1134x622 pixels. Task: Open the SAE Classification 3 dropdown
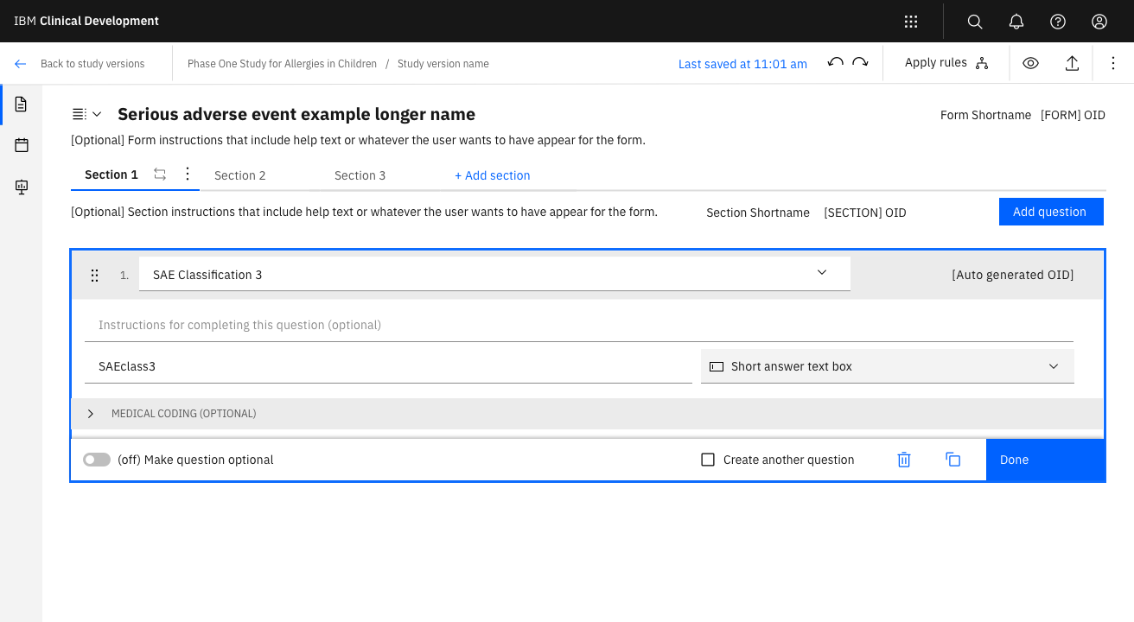[x=821, y=274]
